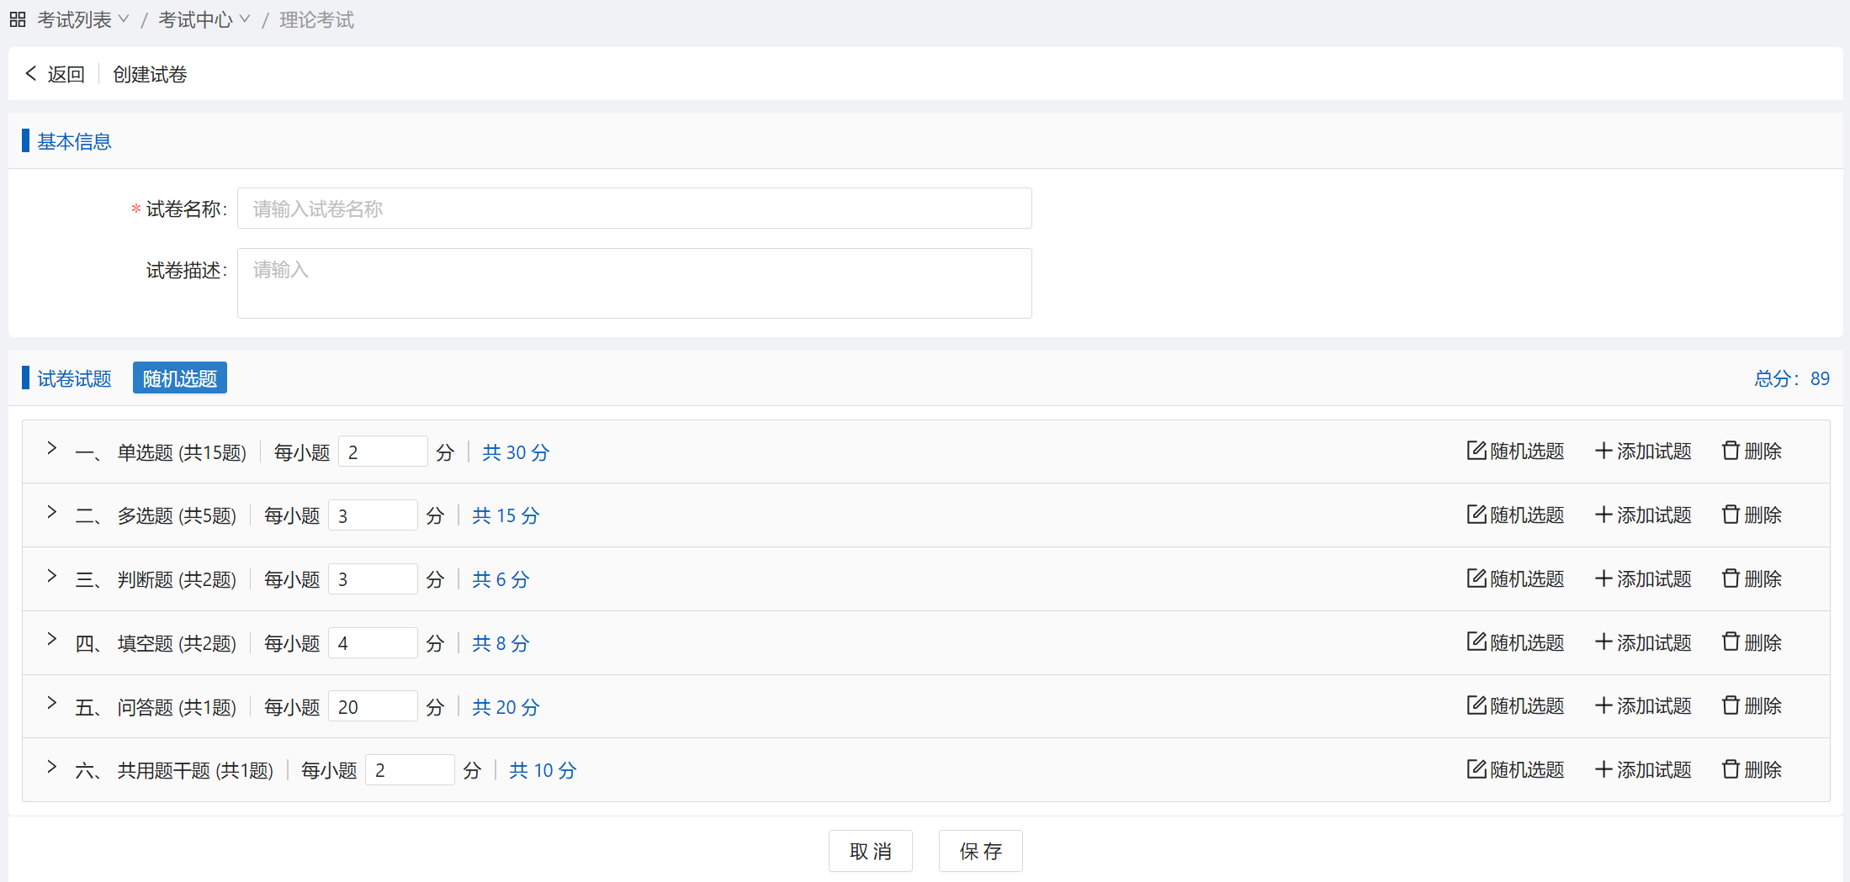Click the 保存 button
1850x882 pixels.
pyautogui.click(x=980, y=851)
